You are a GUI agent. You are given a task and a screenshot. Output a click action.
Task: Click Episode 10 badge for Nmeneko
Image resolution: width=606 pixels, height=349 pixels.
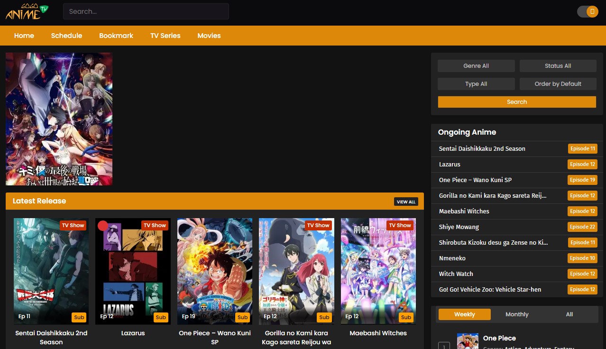[583, 258]
